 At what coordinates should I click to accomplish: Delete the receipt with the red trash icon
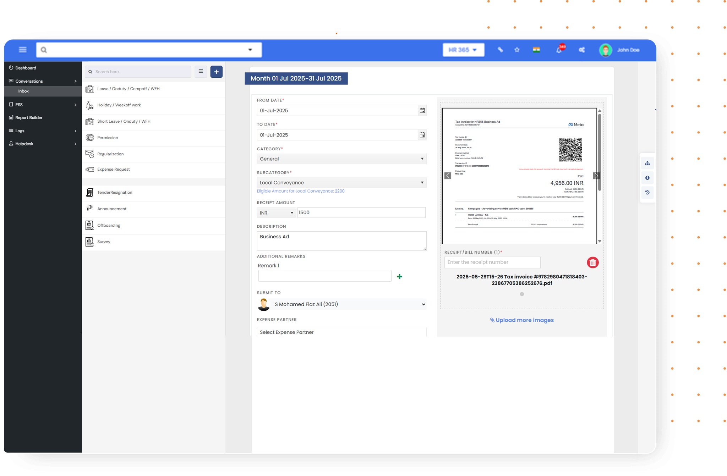coord(592,262)
